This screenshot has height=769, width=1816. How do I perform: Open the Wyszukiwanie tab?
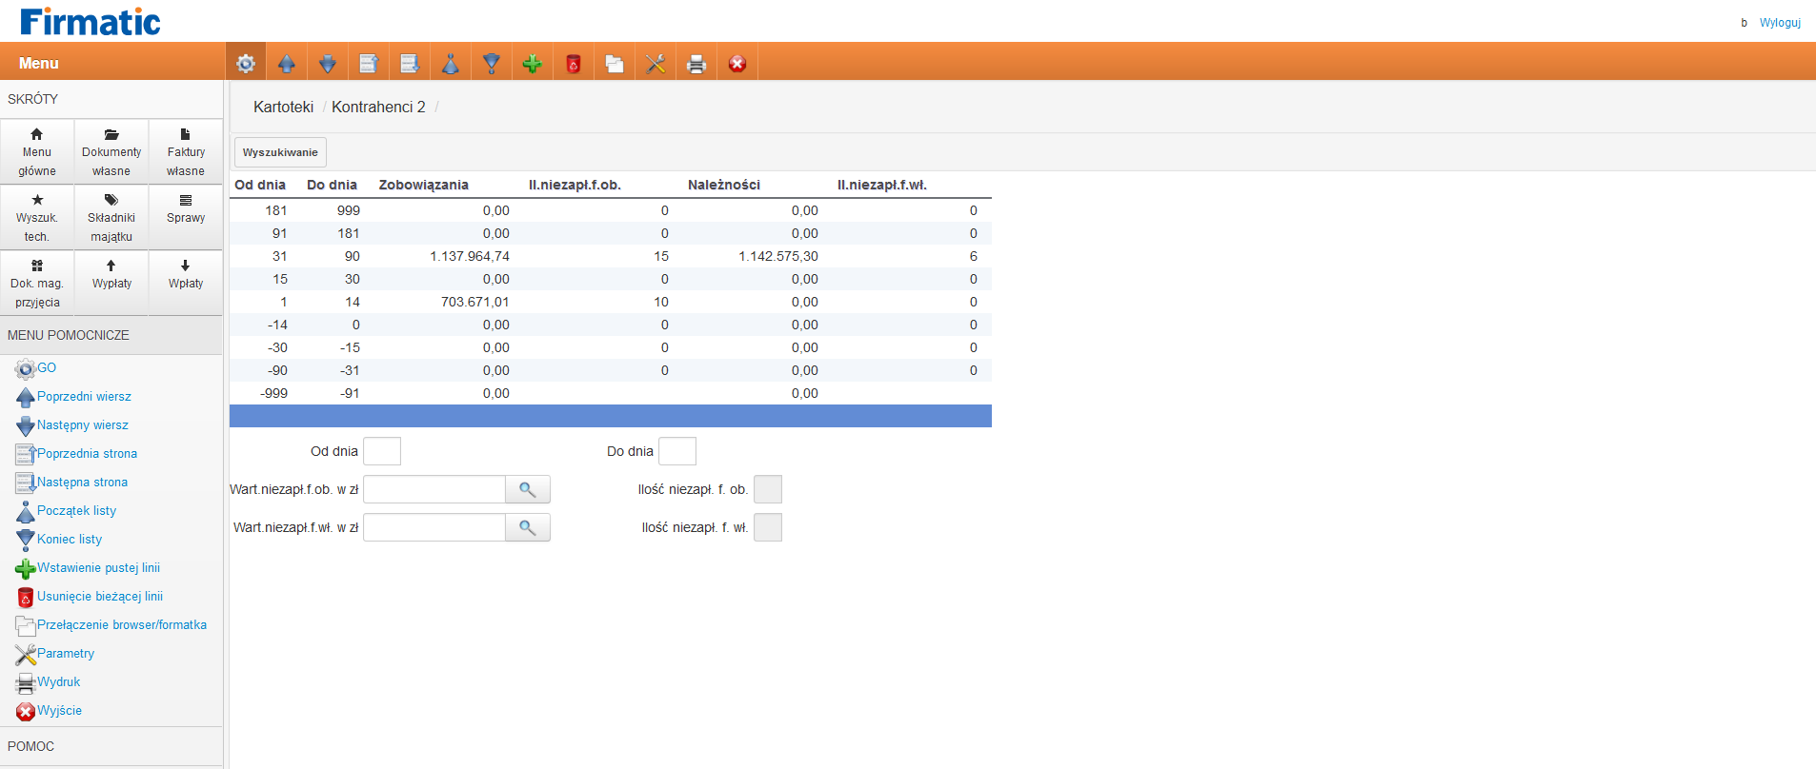(280, 152)
